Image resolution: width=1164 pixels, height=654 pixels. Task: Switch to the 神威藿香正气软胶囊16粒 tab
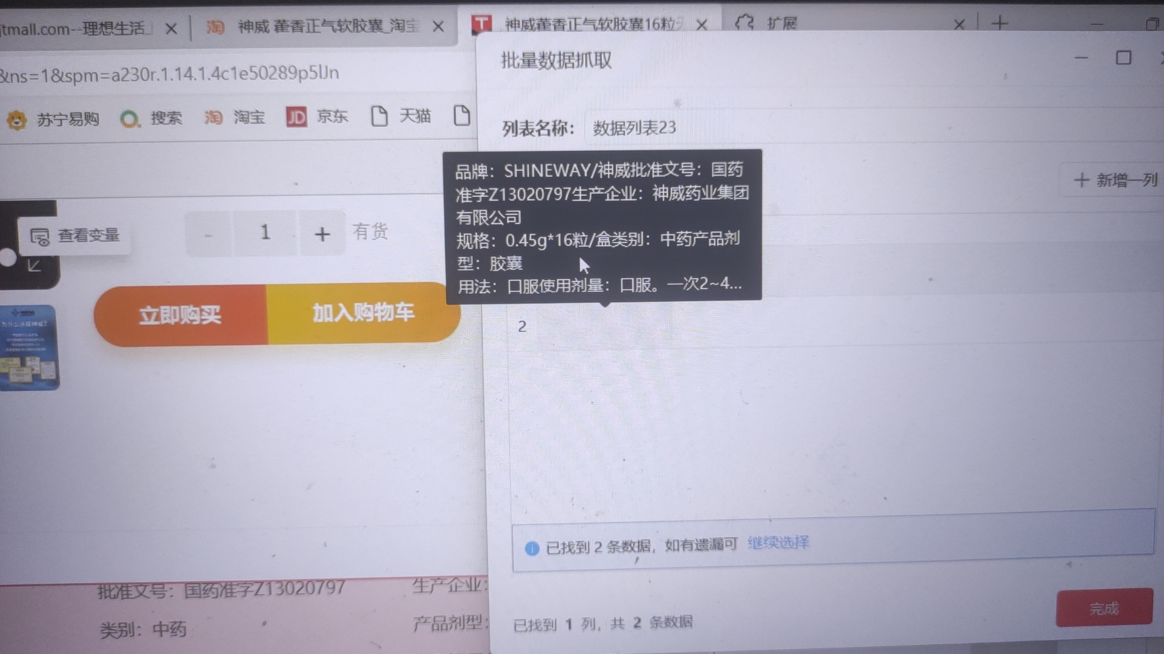[591, 24]
